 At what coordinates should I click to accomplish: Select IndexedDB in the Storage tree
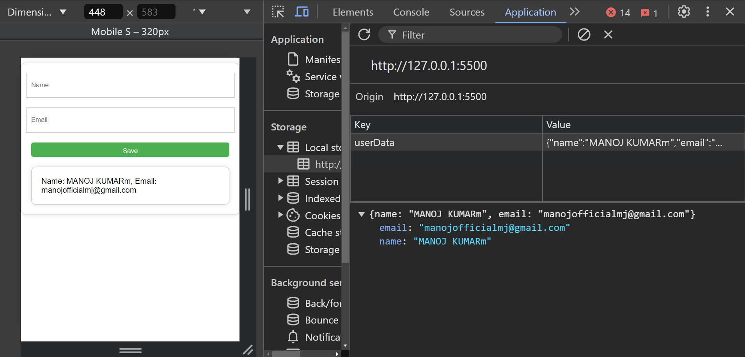click(x=322, y=198)
